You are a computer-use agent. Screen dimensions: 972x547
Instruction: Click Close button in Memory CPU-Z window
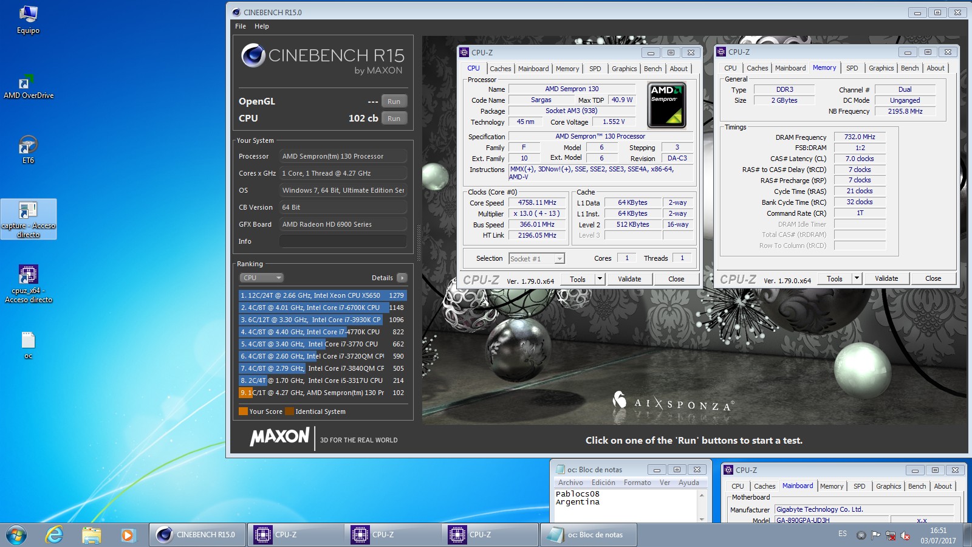(933, 278)
